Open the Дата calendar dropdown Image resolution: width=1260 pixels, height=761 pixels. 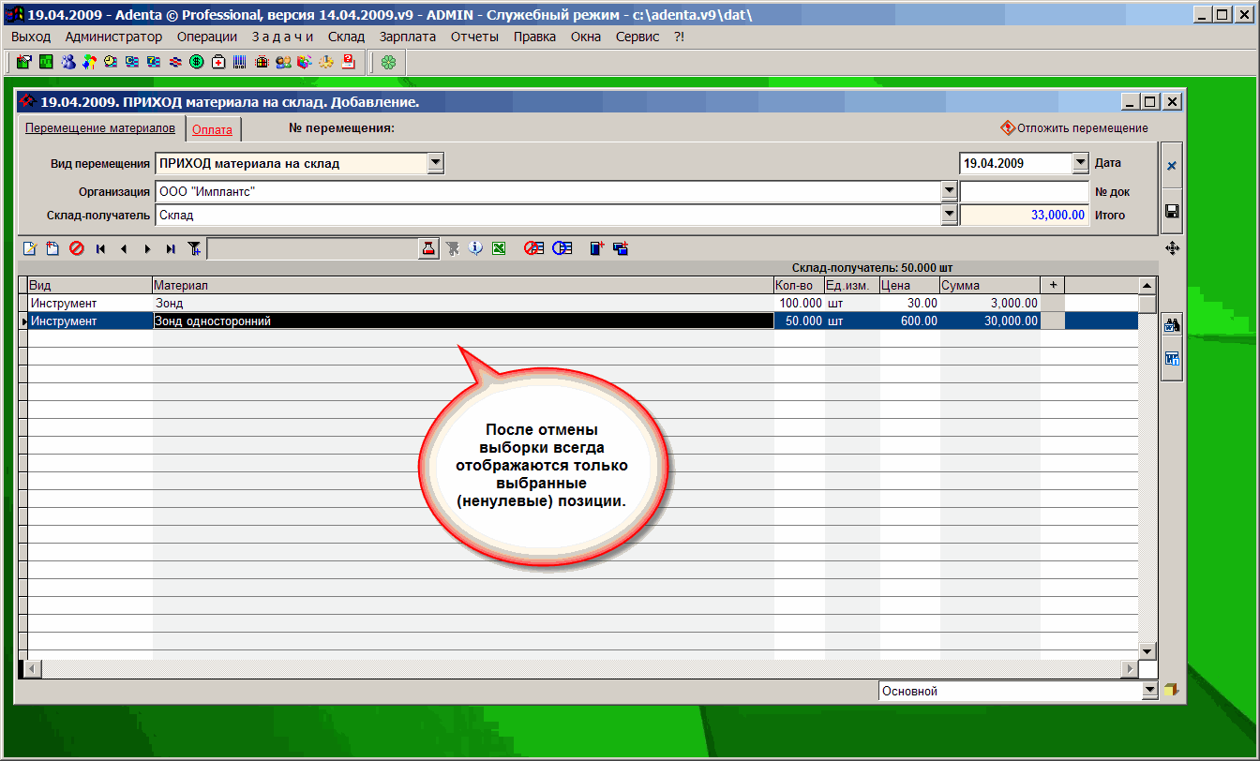click(1079, 163)
